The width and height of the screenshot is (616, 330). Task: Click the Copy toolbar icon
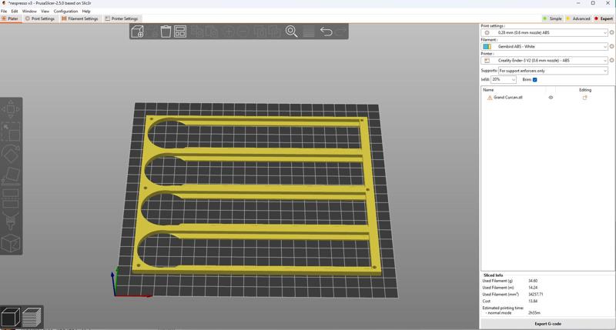(x=198, y=32)
